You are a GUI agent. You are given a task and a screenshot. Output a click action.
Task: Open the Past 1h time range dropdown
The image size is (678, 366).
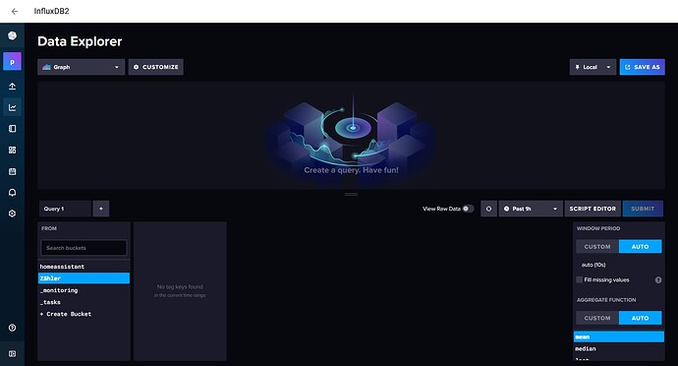pyautogui.click(x=531, y=209)
